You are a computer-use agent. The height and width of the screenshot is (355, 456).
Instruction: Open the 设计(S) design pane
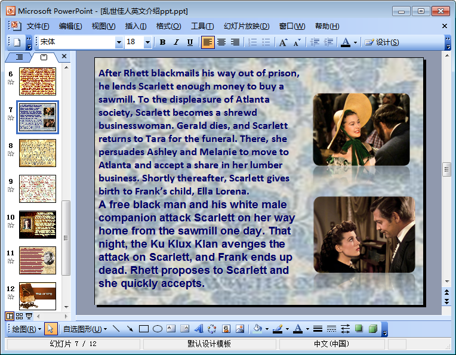point(382,42)
